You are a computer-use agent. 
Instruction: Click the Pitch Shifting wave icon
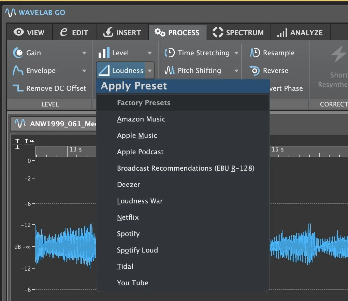click(170, 71)
